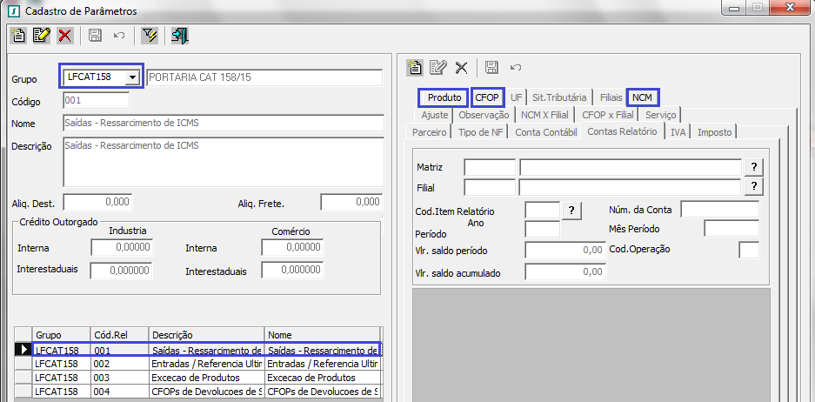The image size is (815, 402).
Task: Click Undo arrow in right panel toolbar
Action: pos(516,67)
